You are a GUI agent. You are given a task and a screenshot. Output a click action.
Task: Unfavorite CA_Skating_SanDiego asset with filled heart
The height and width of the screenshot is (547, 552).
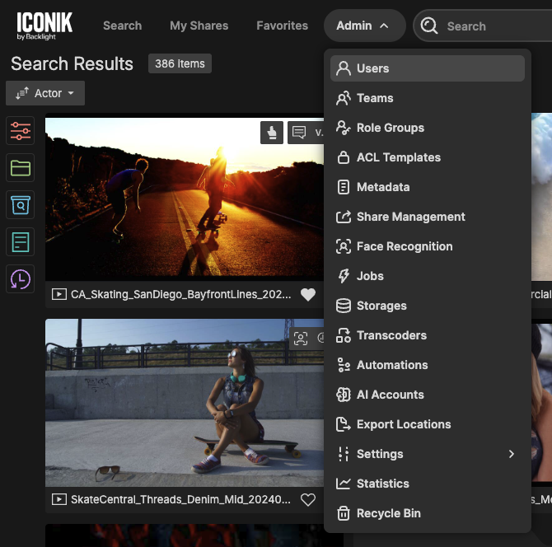[308, 294]
